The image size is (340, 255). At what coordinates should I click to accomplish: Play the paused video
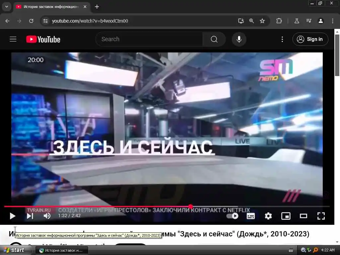[13, 216]
